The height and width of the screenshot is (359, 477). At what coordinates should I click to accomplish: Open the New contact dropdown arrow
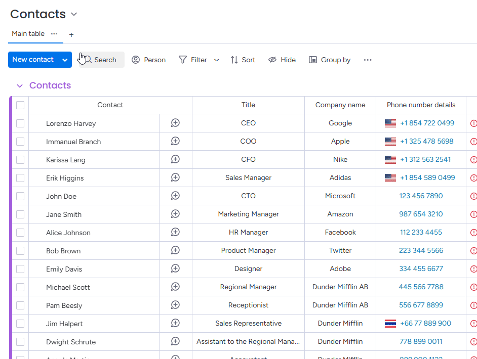click(x=65, y=60)
